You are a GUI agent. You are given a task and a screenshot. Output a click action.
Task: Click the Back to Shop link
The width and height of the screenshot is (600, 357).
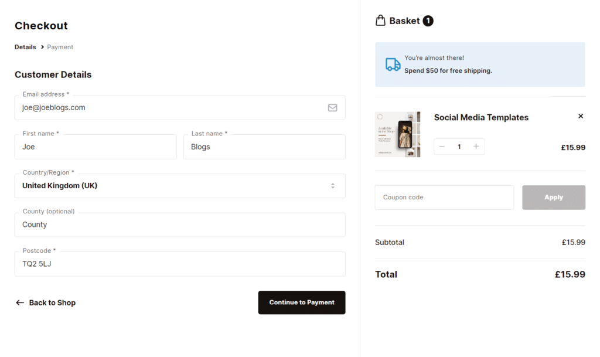pos(52,302)
